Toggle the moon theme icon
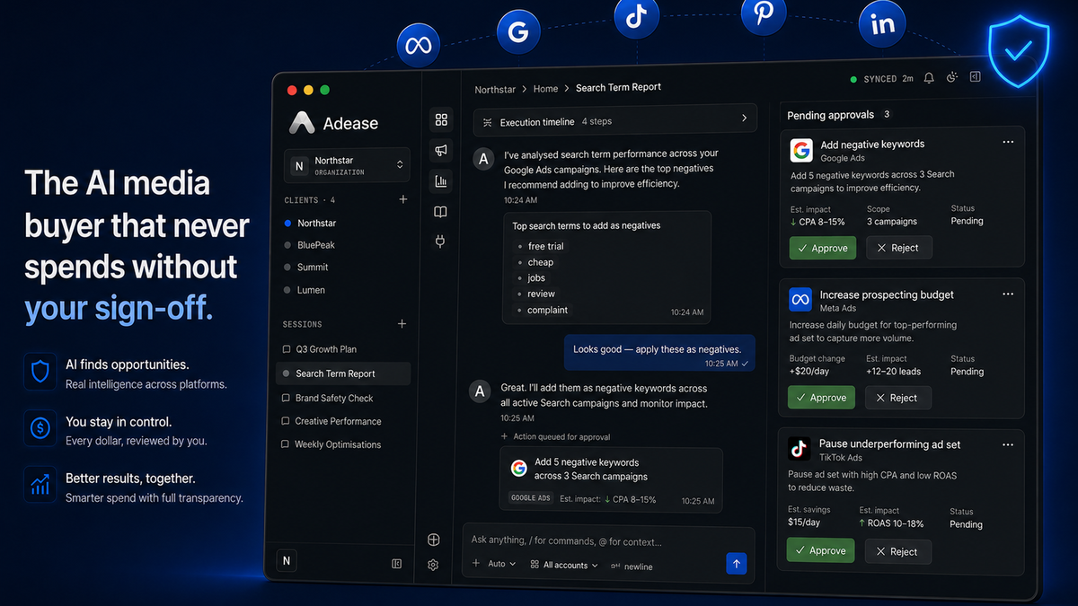The height and width of the screenshot is (606, 1078). pos(952,77)
